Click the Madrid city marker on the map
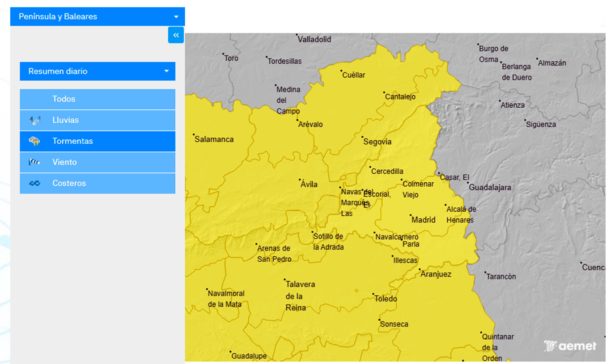This screenshot has width=611, height=364. (x=411, y=215)
